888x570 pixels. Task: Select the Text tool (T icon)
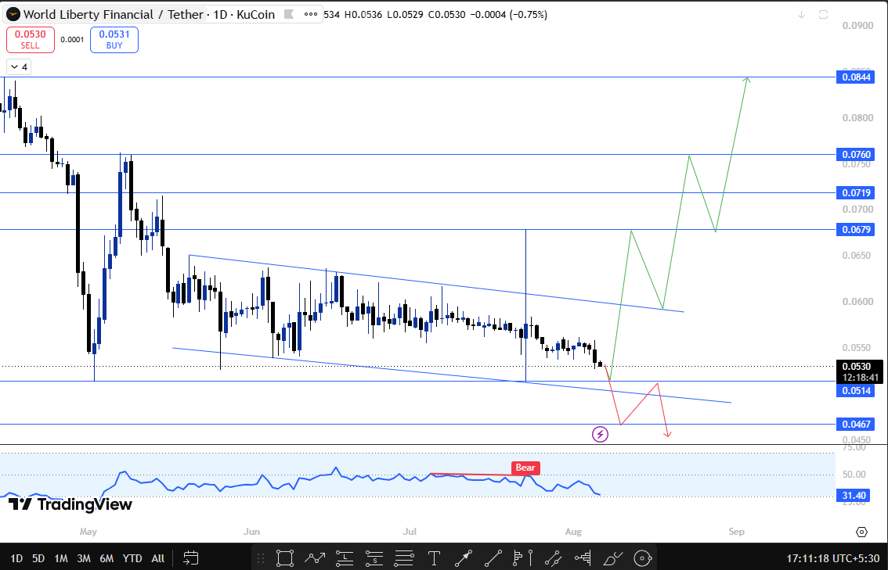click(x=435, y=558)
